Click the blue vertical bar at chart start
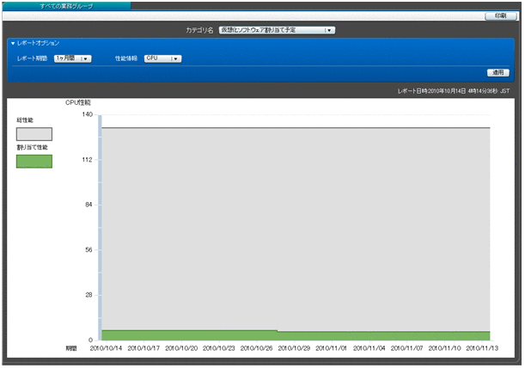 click(x=100, y=224)
